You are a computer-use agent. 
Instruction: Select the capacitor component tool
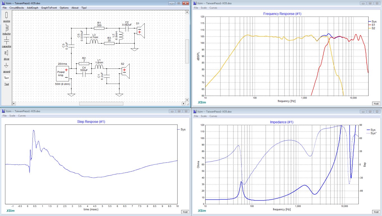point(6,42)
